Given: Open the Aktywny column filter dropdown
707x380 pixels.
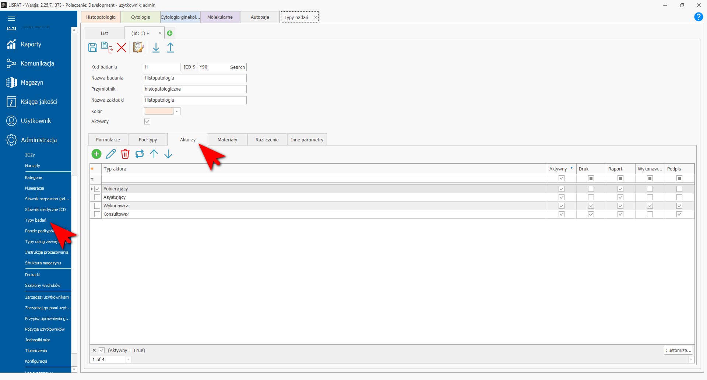Looking at the screenshot, I should click(x=571, y=168).
